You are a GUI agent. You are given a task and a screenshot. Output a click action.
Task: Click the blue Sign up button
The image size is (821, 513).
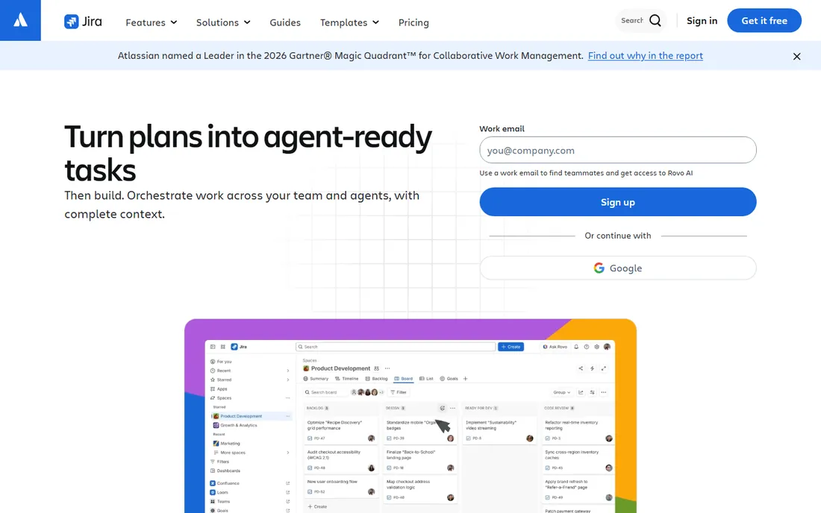618,202
